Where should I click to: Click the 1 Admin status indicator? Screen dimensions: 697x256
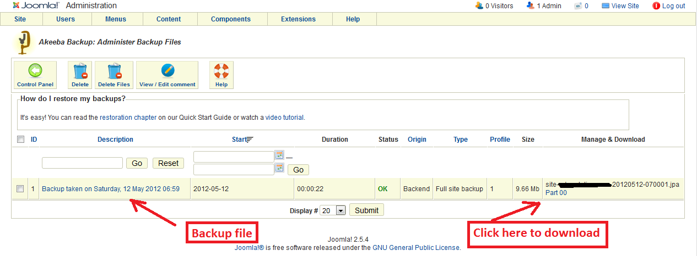coord(543,5)
